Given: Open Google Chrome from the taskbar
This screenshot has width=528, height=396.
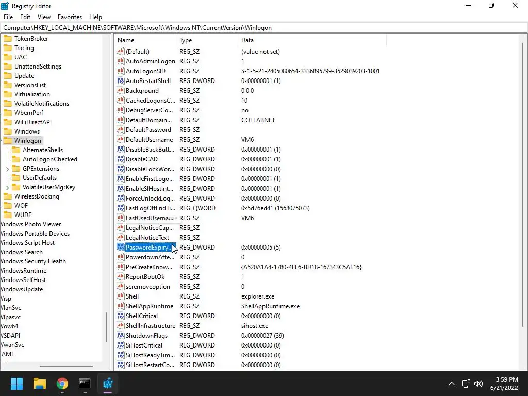Looking at the screenshot, I should [62, 384].
